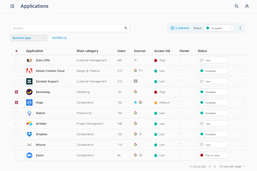The width and height of the screenshot is (257, 171).
Task: Open Zoom Plan to close dropdown
Action: (213, 155)
